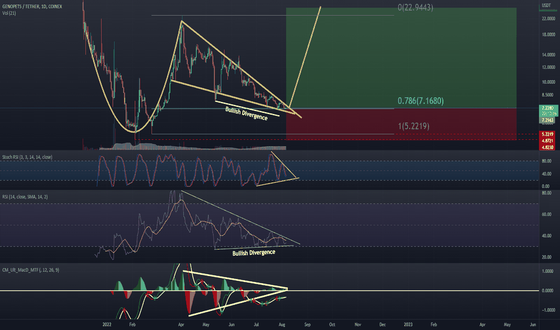Click the Jul label on time axis

[x=257, y=324]
